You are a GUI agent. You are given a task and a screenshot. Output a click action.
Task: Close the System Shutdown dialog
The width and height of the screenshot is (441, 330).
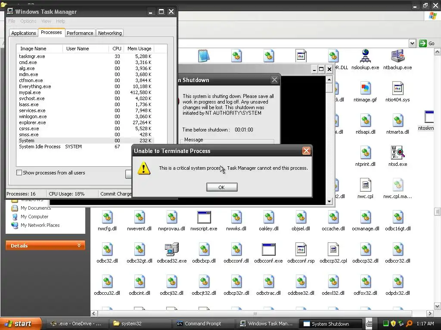tap(274, 80)
